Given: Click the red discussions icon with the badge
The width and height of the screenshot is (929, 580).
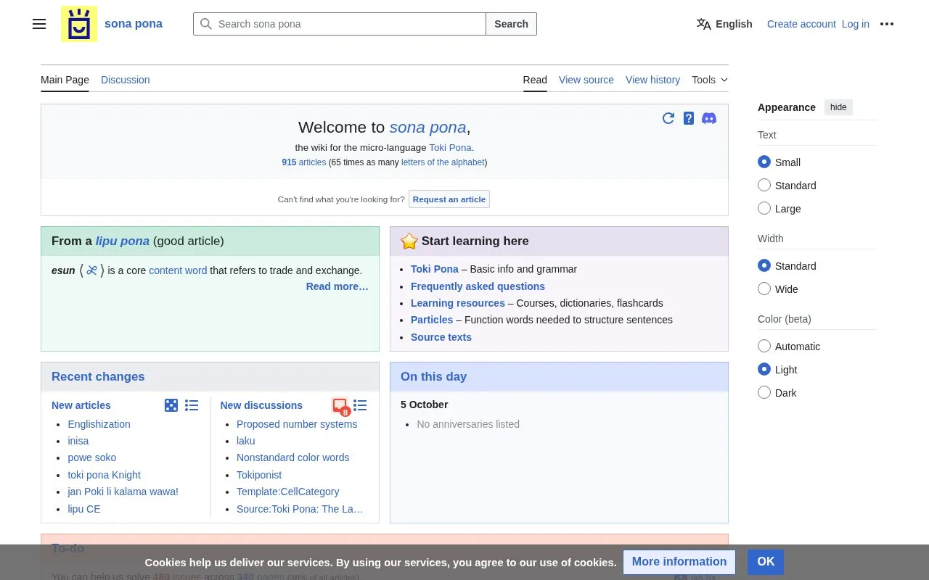Looking at the screenshot, I should [x=341, y=407].
